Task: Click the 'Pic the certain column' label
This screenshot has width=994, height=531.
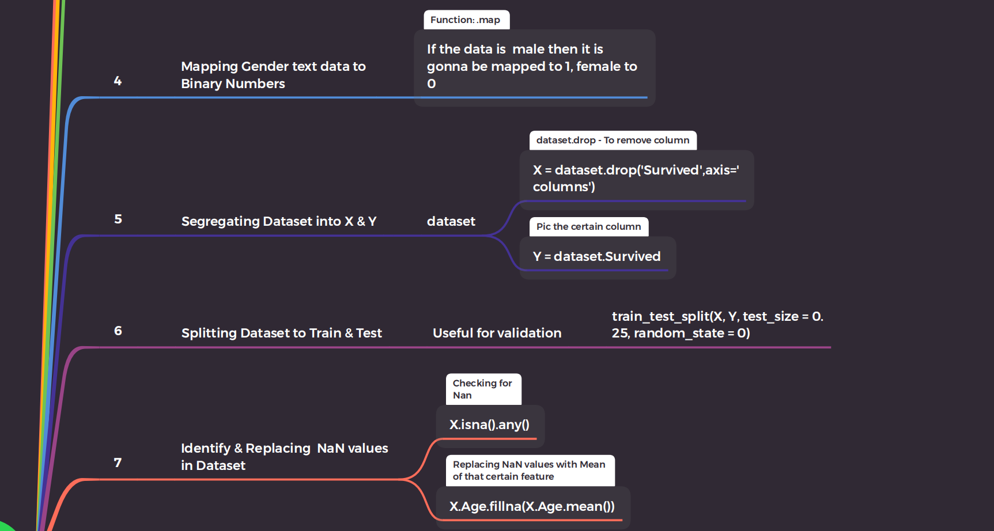Action: pos(588,226)
